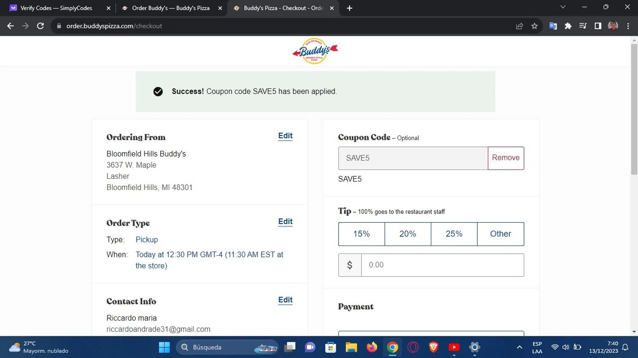Click the SAVE5 coupon code field
This screenshot has height=358, width=638.
413,158
